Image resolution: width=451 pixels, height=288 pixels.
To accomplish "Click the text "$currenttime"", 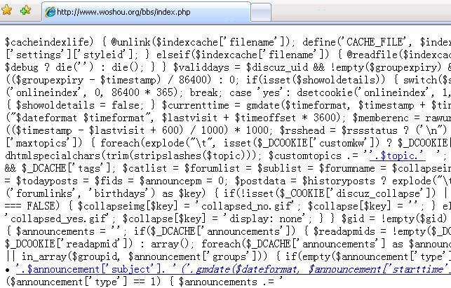I will click(x=195, y=106).
